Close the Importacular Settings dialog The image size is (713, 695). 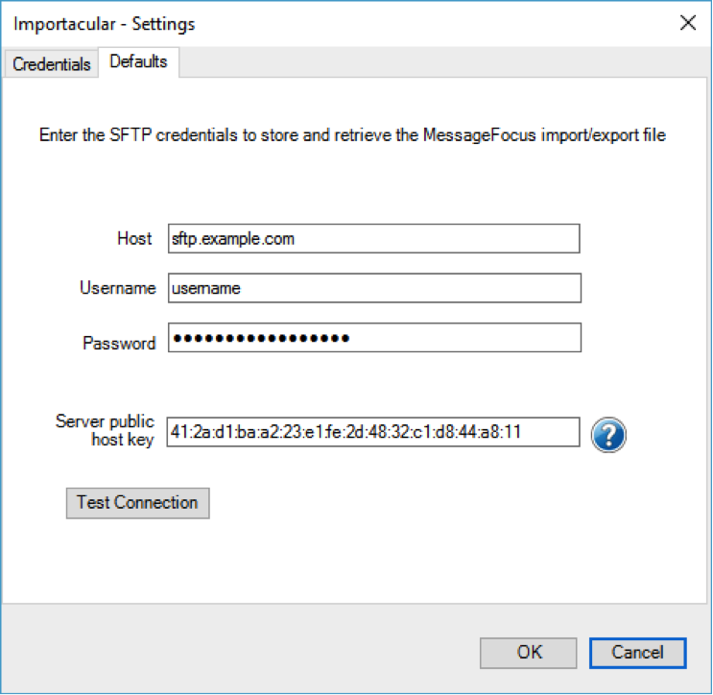click(x=688, y=23)
